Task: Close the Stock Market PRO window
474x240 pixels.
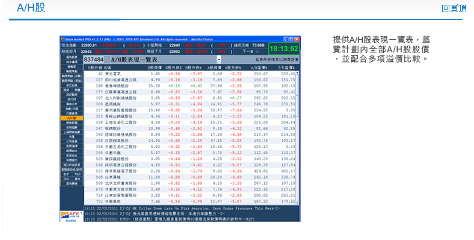Action: click(297, 39)
